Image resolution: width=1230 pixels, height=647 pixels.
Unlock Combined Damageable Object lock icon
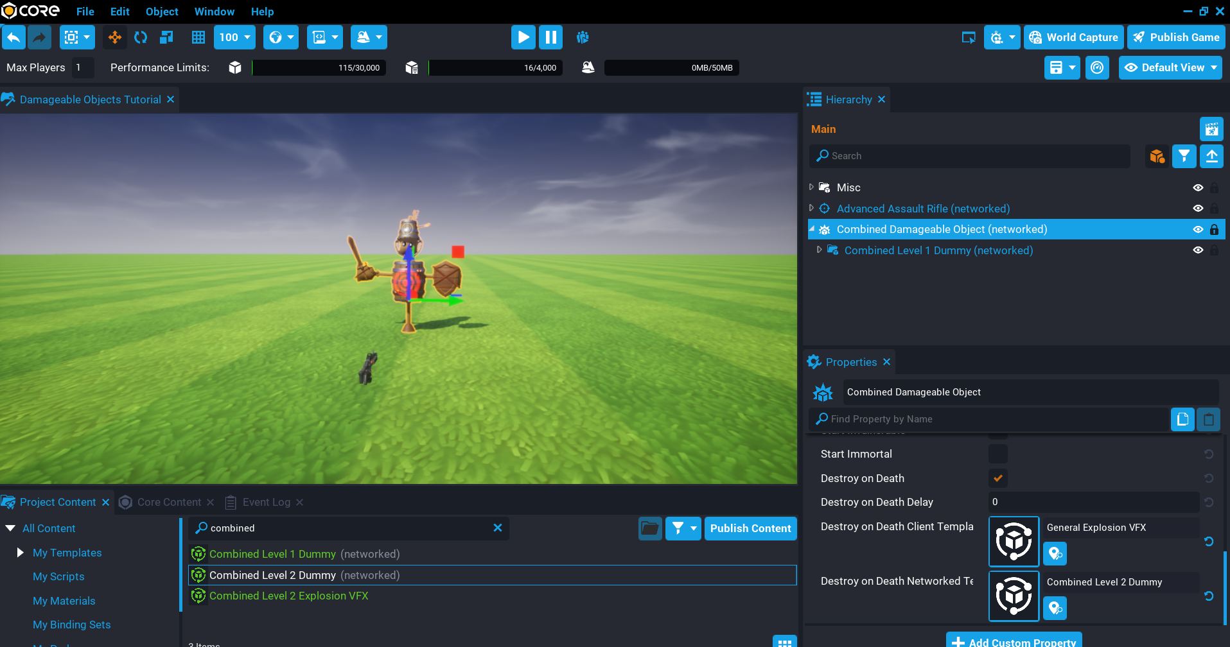1214,229
